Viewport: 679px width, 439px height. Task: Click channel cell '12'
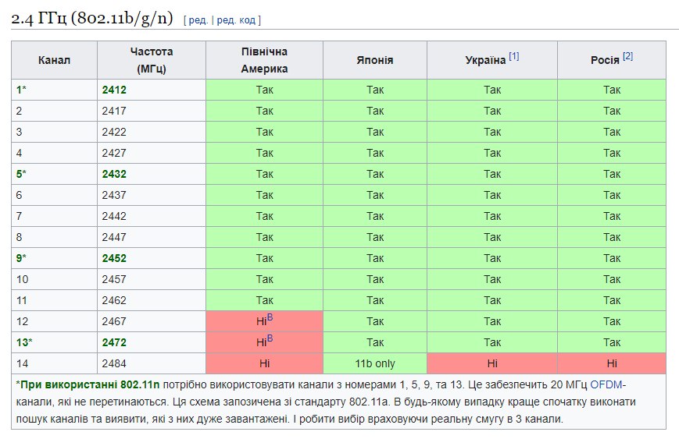54,321
